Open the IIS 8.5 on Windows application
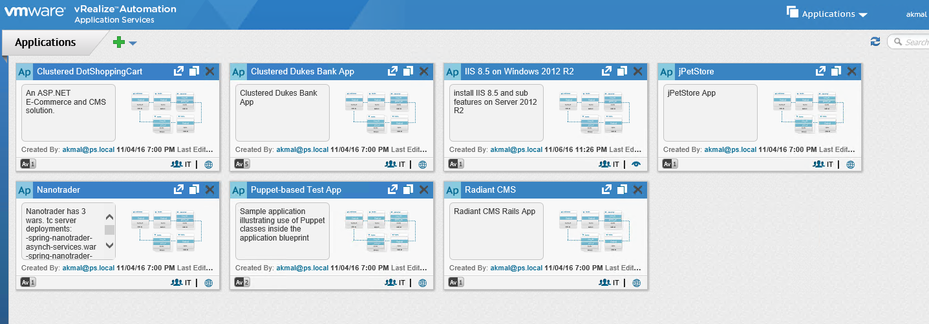Image resolution: width=929 pixels, height=324 pixels. (606, 71)
